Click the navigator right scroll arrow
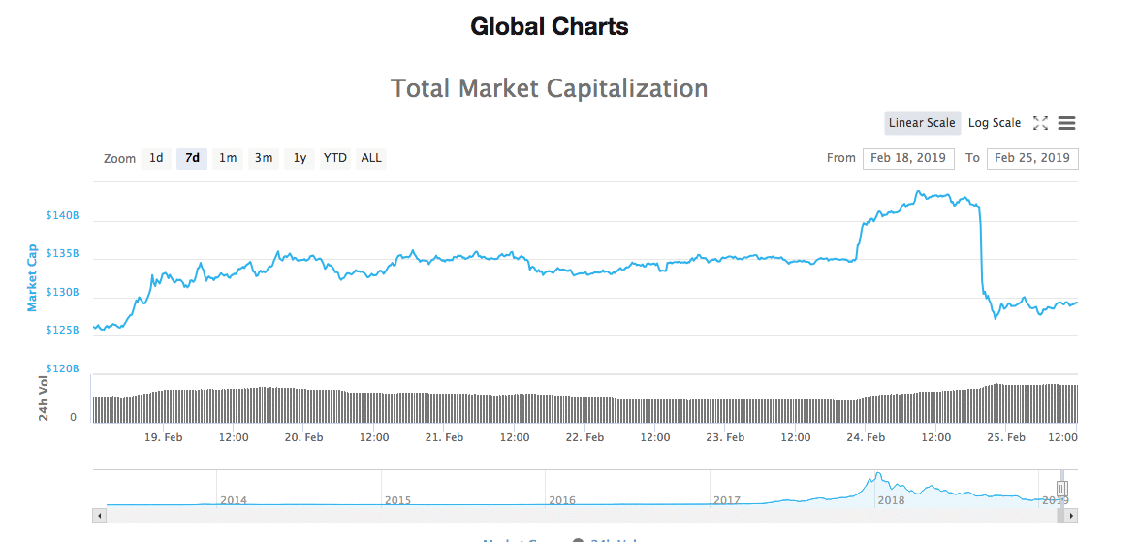 1071,516
